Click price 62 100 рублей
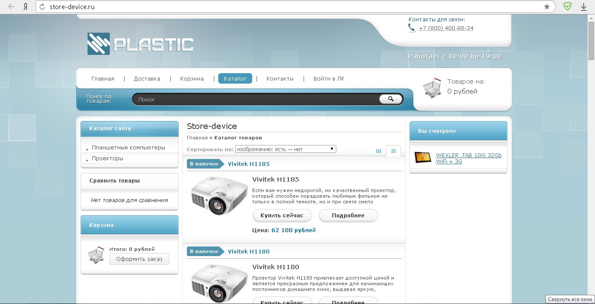 coord(294,230)
